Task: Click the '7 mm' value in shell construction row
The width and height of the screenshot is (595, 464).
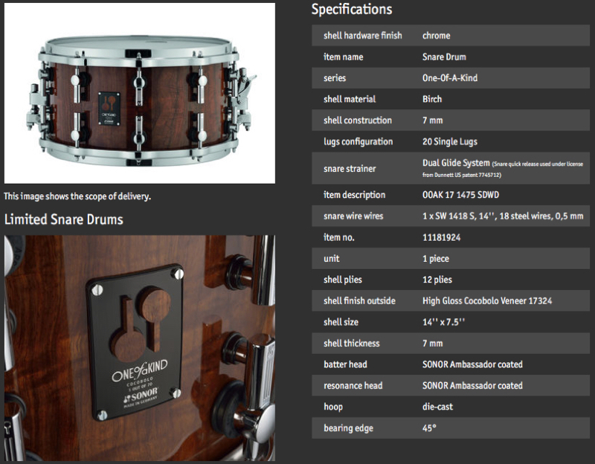Action: coord(433,120)
